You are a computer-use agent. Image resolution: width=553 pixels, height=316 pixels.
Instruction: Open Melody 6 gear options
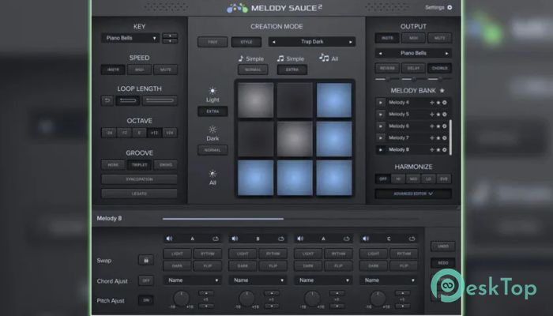tap(444, 126)
